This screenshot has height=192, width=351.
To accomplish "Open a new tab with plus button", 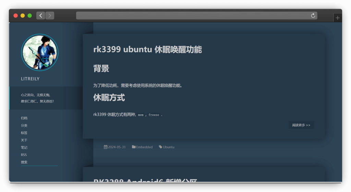I will 338,18.
